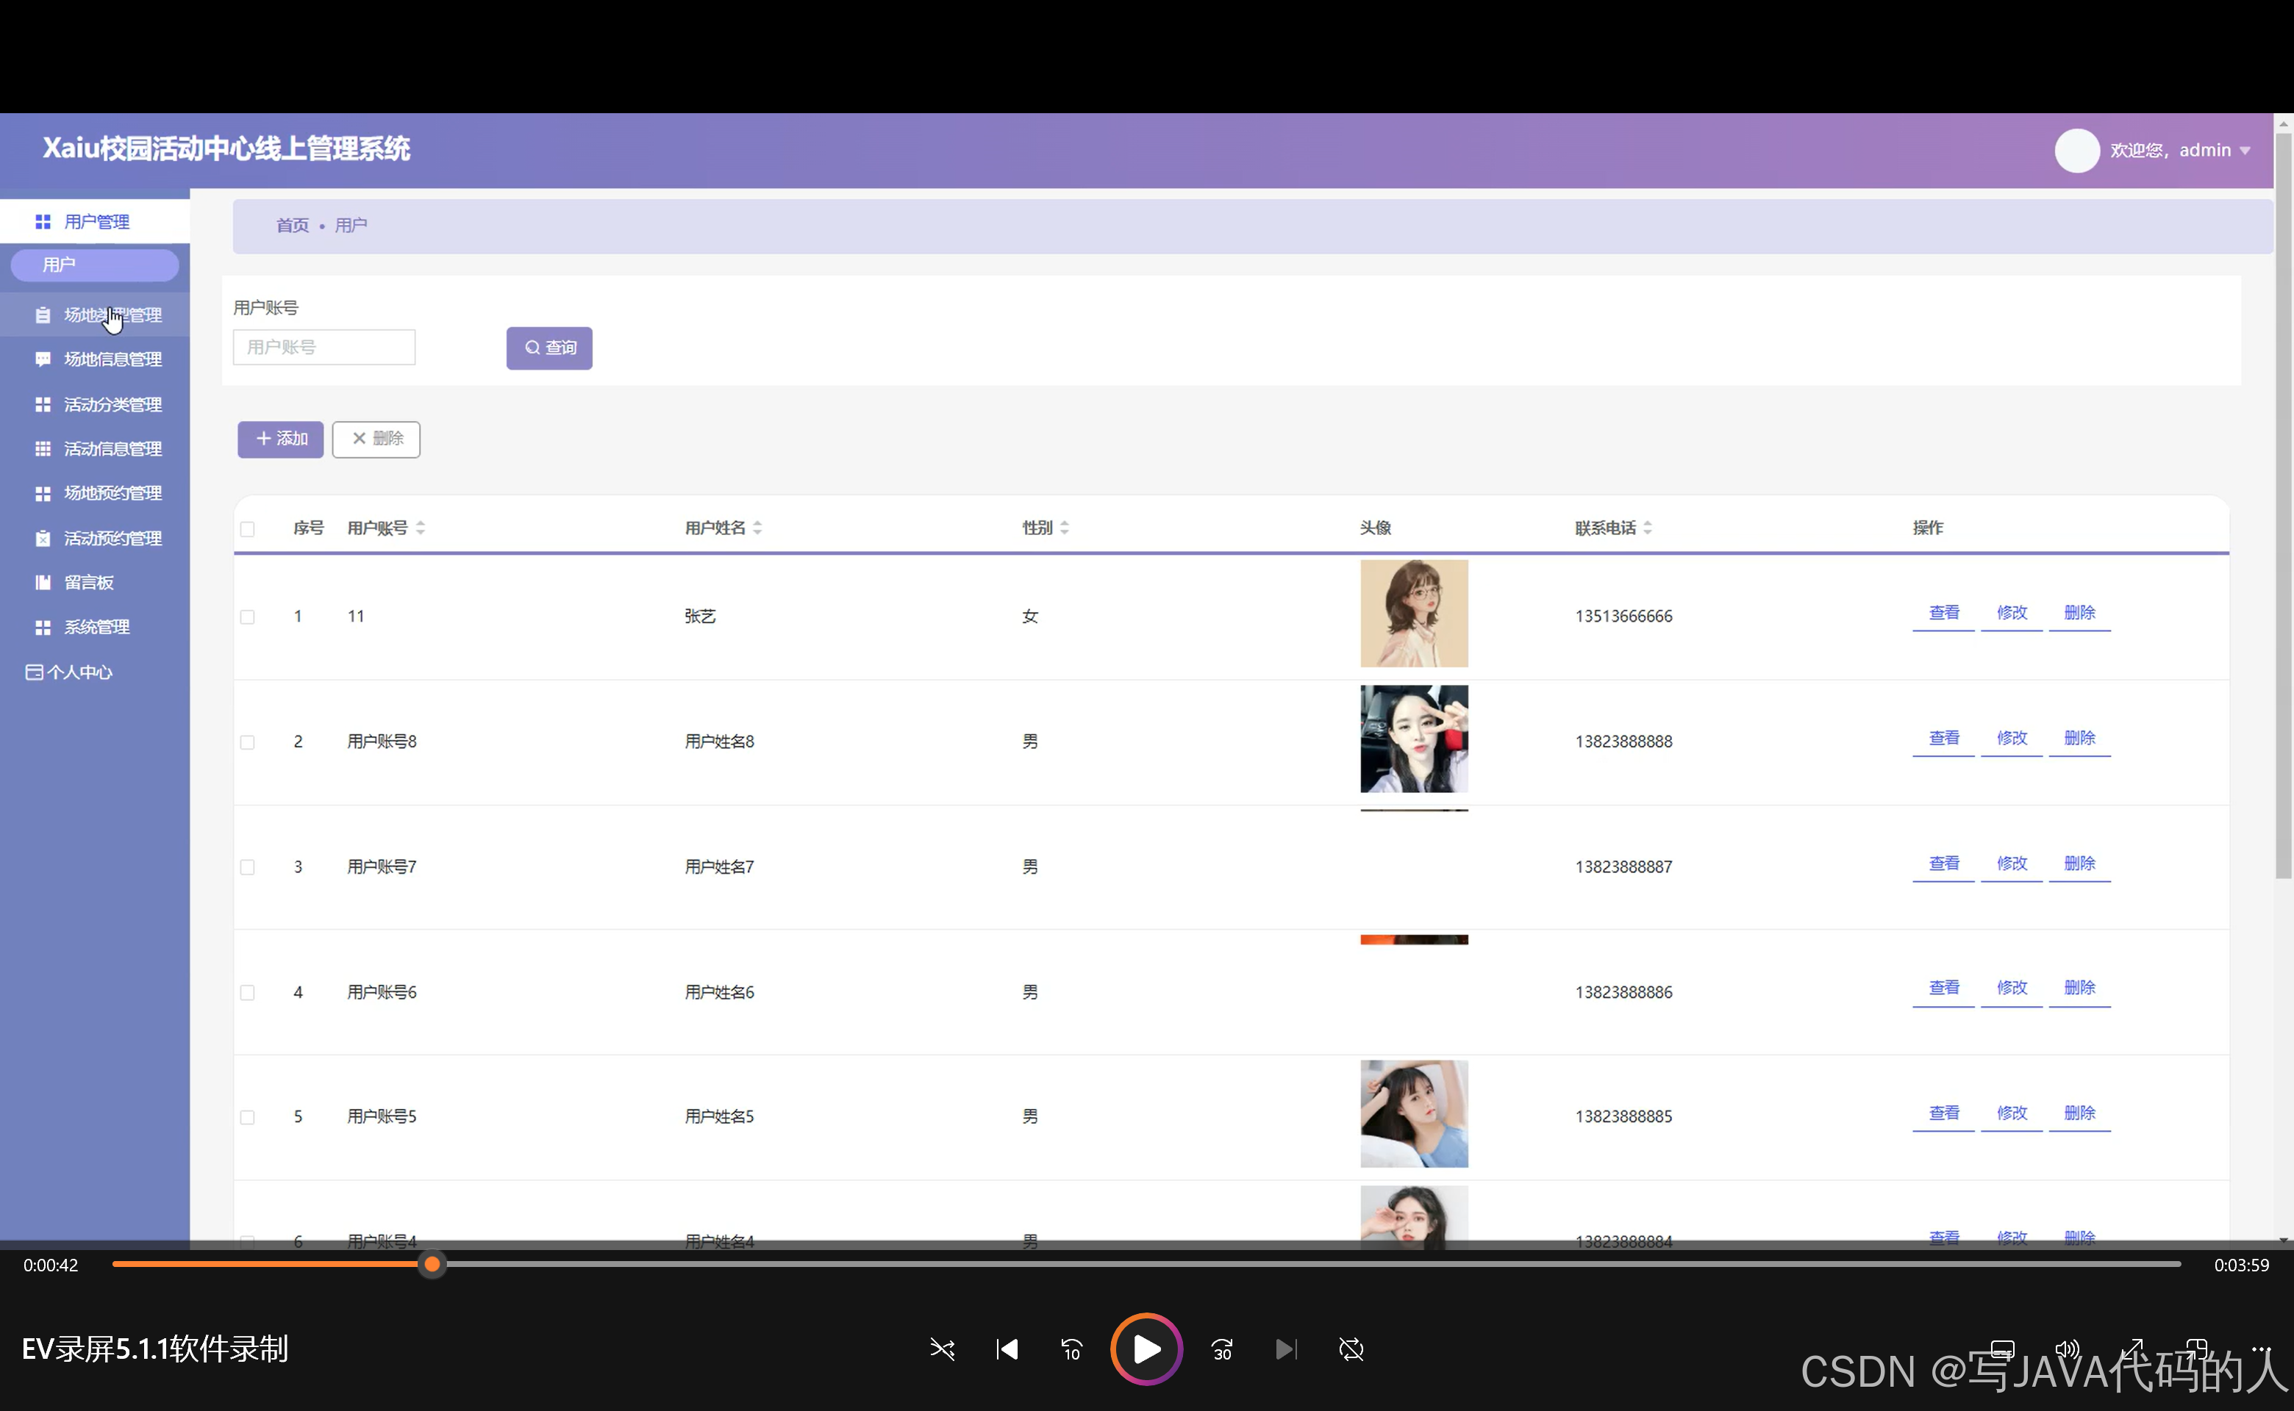Toggle shuffle playback in the video player
The height and width of the screenshot is (1411, 2294).
coord(942,1349)
